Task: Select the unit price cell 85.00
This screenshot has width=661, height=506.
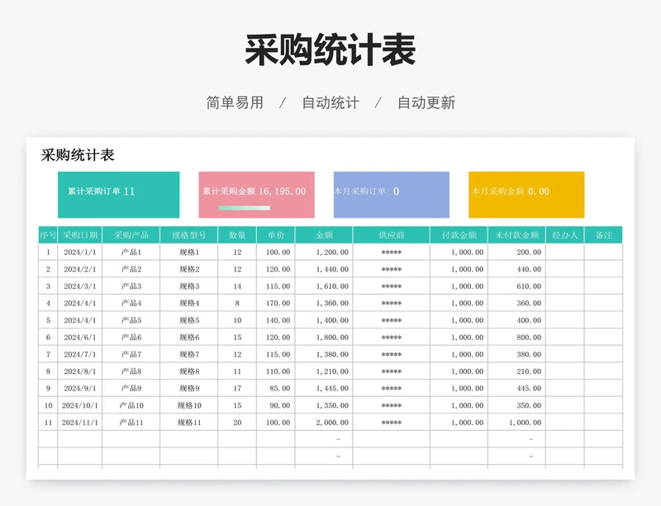Action: (276, 388)
